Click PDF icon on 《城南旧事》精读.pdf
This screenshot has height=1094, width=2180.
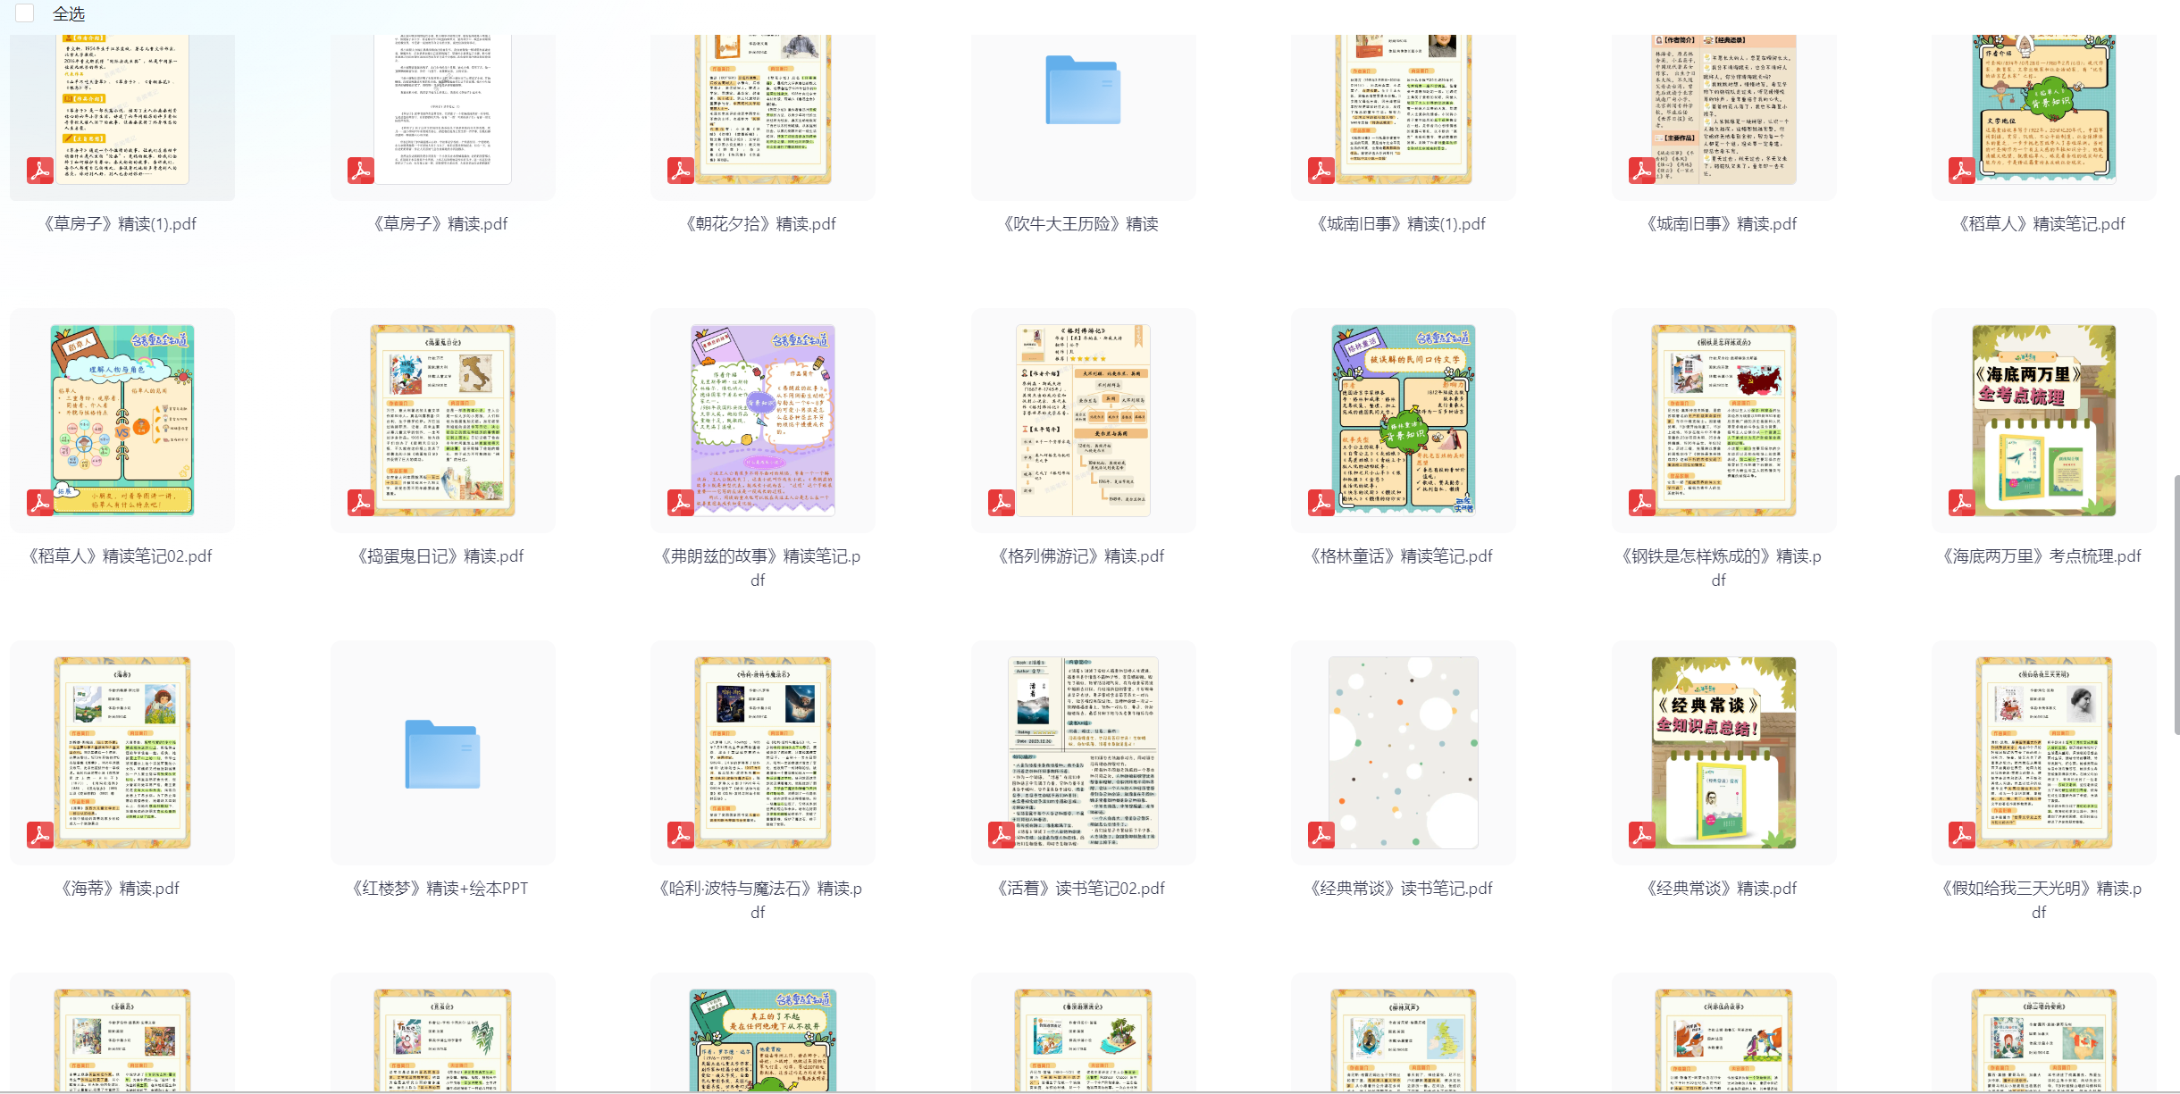(x=1642, y=171)
